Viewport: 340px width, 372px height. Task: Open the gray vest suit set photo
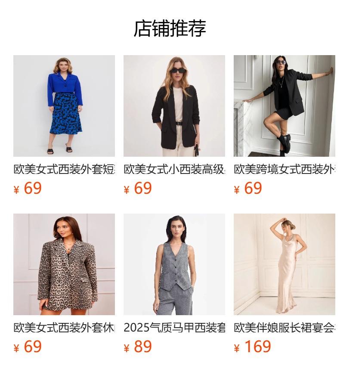point(174,264)
